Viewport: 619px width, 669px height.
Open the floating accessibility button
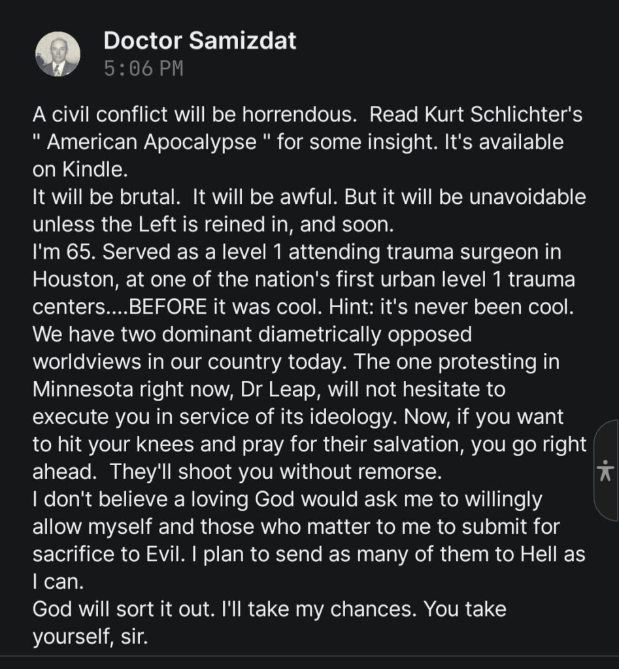607,470
